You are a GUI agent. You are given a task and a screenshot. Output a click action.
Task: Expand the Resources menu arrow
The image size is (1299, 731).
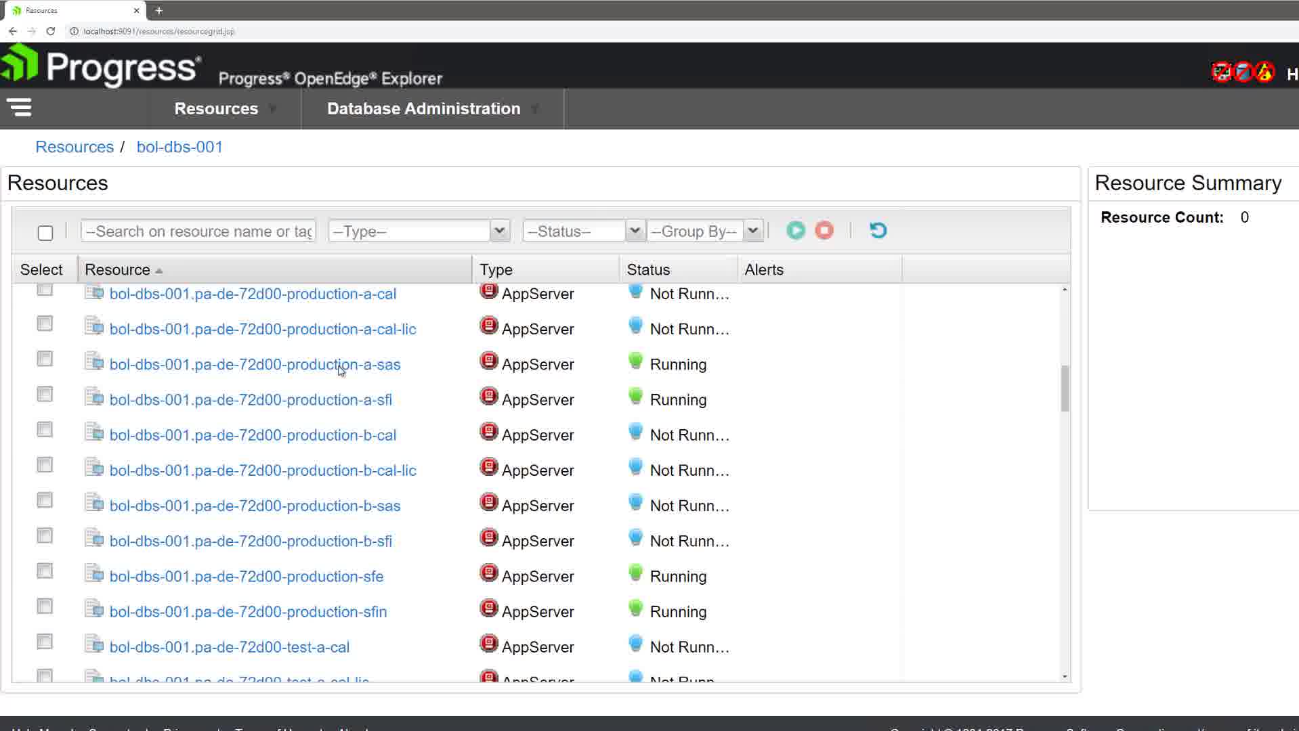(x=272, y=109)
